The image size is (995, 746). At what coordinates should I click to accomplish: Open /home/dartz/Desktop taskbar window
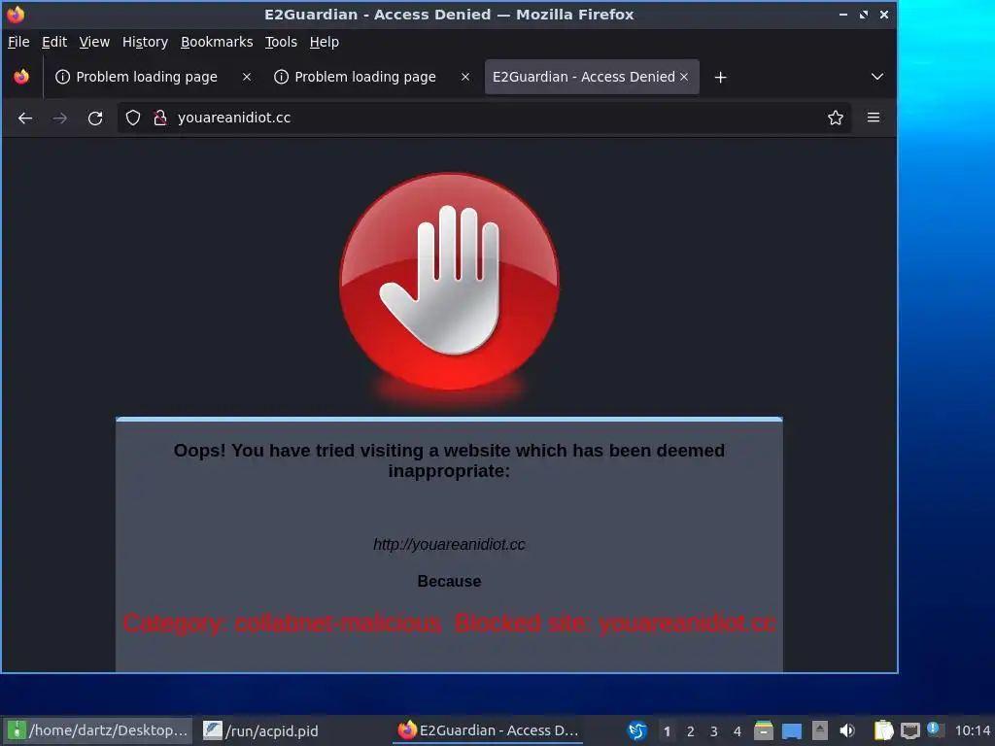tap(97, 730)
